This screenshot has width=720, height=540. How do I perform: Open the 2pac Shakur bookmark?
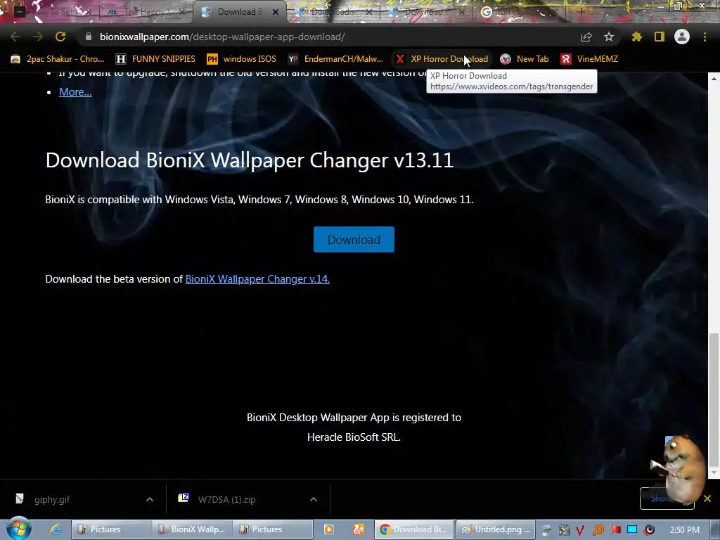pos(58,59)
